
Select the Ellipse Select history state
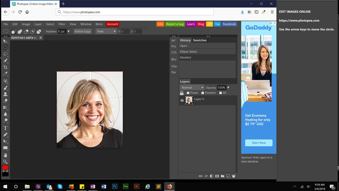207,52
